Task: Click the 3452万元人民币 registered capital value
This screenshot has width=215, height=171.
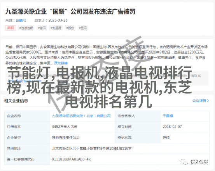Action: (x=65, y=127)
